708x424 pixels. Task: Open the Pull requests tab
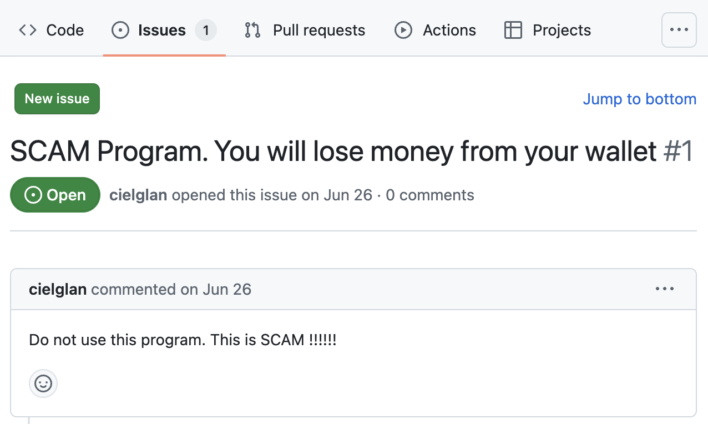(x=318, y=30)
